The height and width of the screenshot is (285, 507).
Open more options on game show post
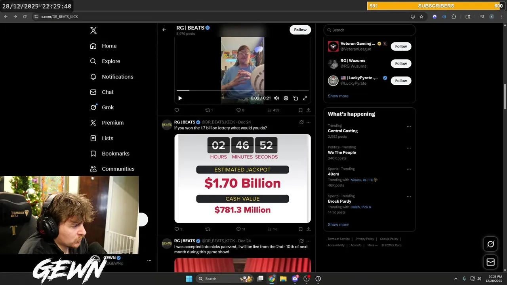point(309,241)
